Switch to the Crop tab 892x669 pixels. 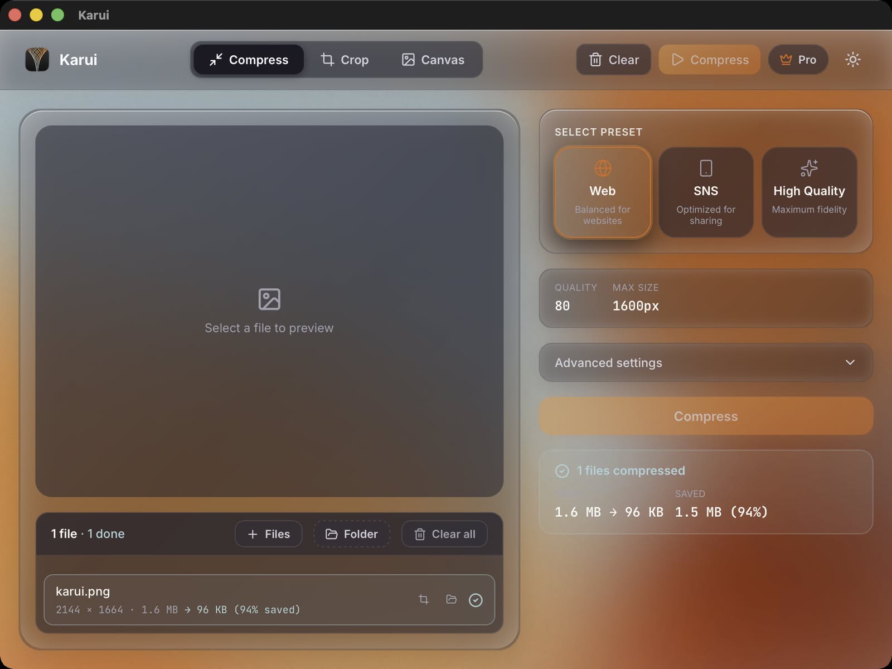click(346, 60)
